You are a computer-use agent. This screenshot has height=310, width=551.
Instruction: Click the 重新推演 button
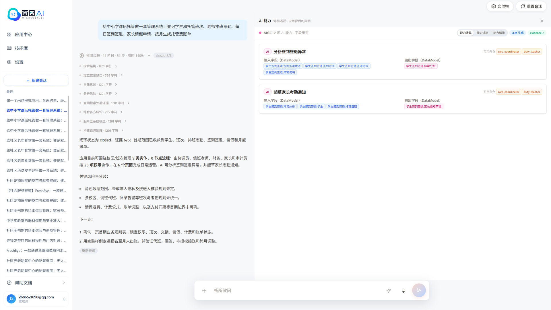click(x=88, y=251)
